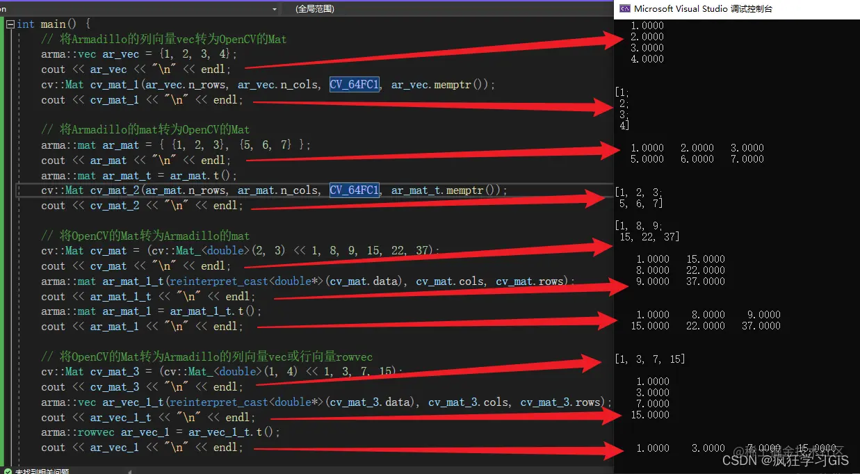
Task: Click the 'cout << ar_mat_1_t' statement line
Action: [x=149, y=297]
